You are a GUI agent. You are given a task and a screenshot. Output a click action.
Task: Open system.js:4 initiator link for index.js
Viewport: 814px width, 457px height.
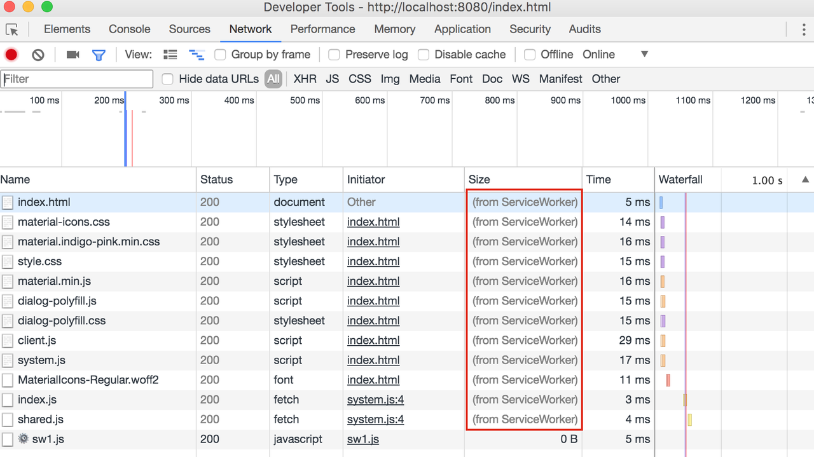coord(376,400)
